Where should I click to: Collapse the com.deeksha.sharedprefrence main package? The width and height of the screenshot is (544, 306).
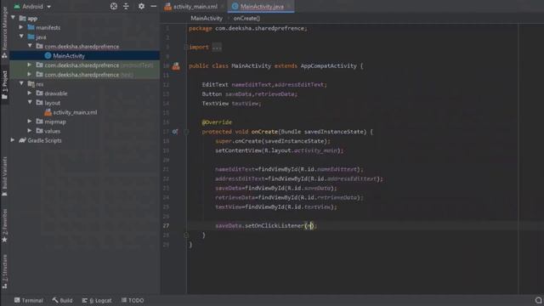click(x=30, y=46)
